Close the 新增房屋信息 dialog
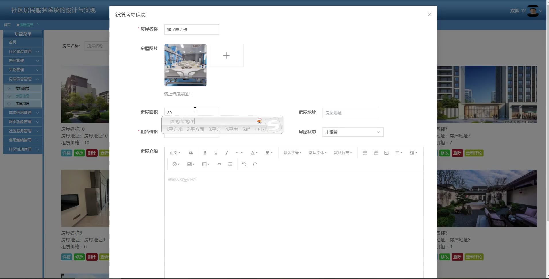549x279 pixels. point(429,15)
